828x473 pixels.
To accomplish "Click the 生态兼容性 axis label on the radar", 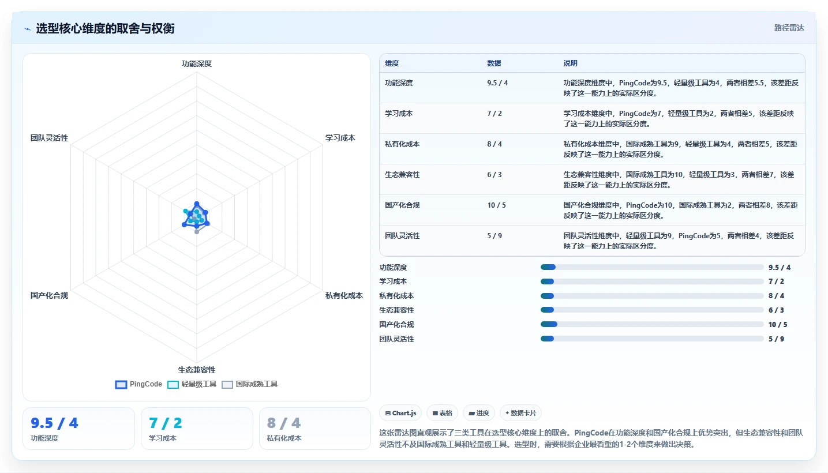I will click(x=197, y=370).
